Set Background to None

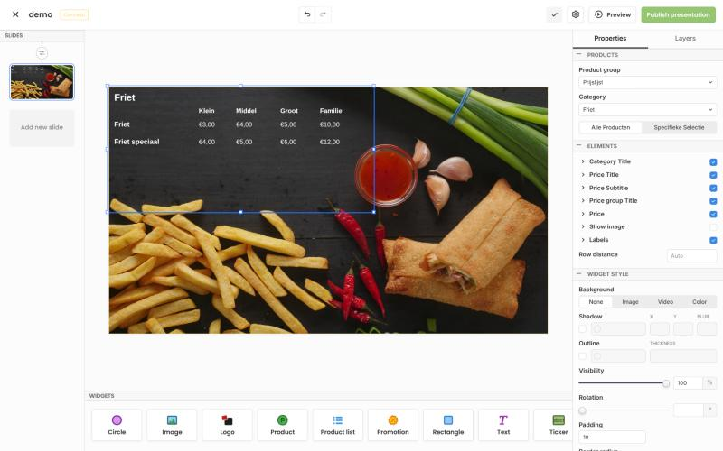pyautogui.click(x=596, y=302)
